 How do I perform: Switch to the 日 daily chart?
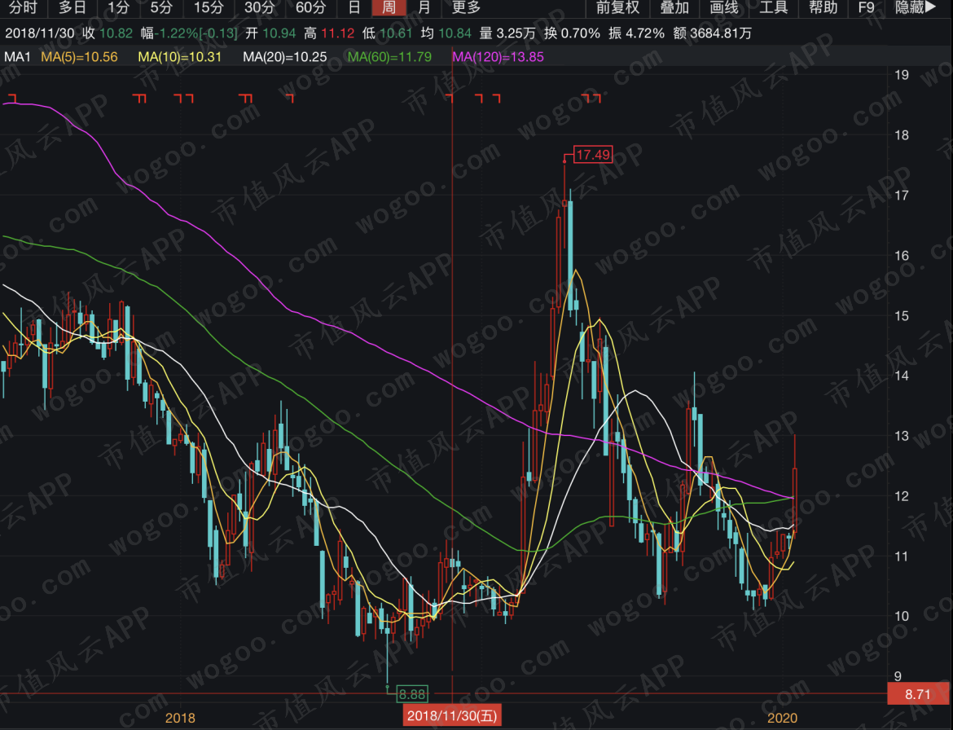pos(354,7)
